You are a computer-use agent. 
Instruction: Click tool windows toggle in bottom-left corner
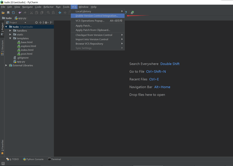point(3,164)
